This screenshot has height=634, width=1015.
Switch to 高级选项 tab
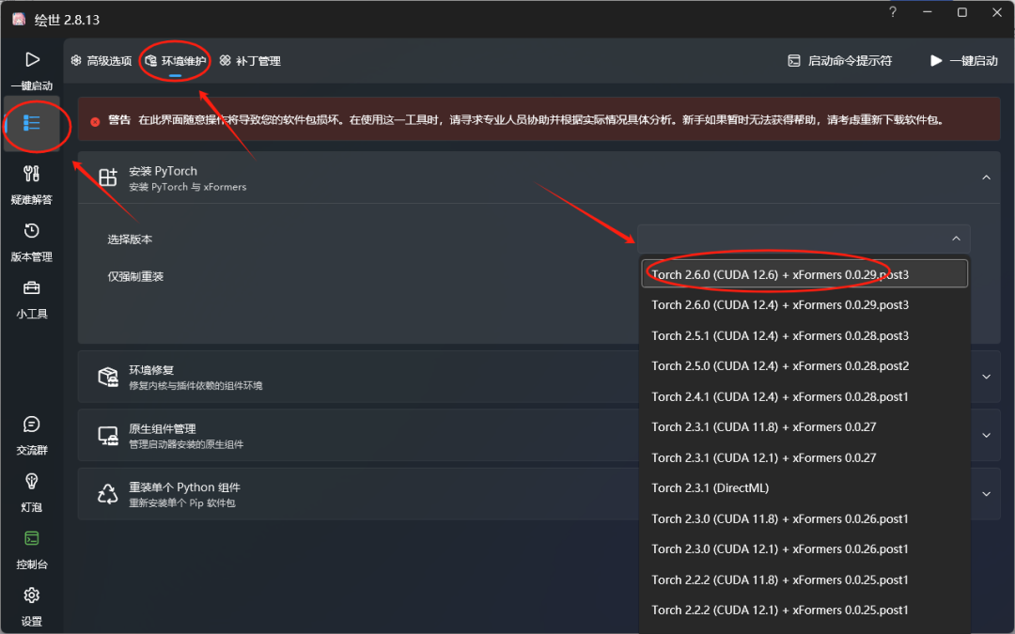101,61
